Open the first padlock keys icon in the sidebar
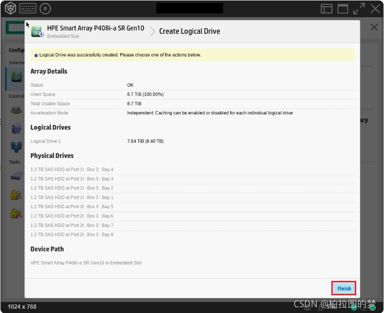This screenshot has height=313, width=384. (x=16, y=195)
